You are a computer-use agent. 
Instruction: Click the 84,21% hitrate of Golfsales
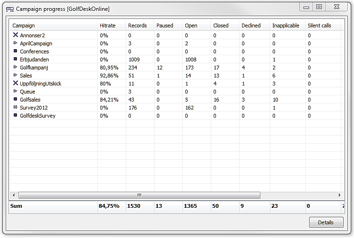pyautogui.click(x=109, y=100)
